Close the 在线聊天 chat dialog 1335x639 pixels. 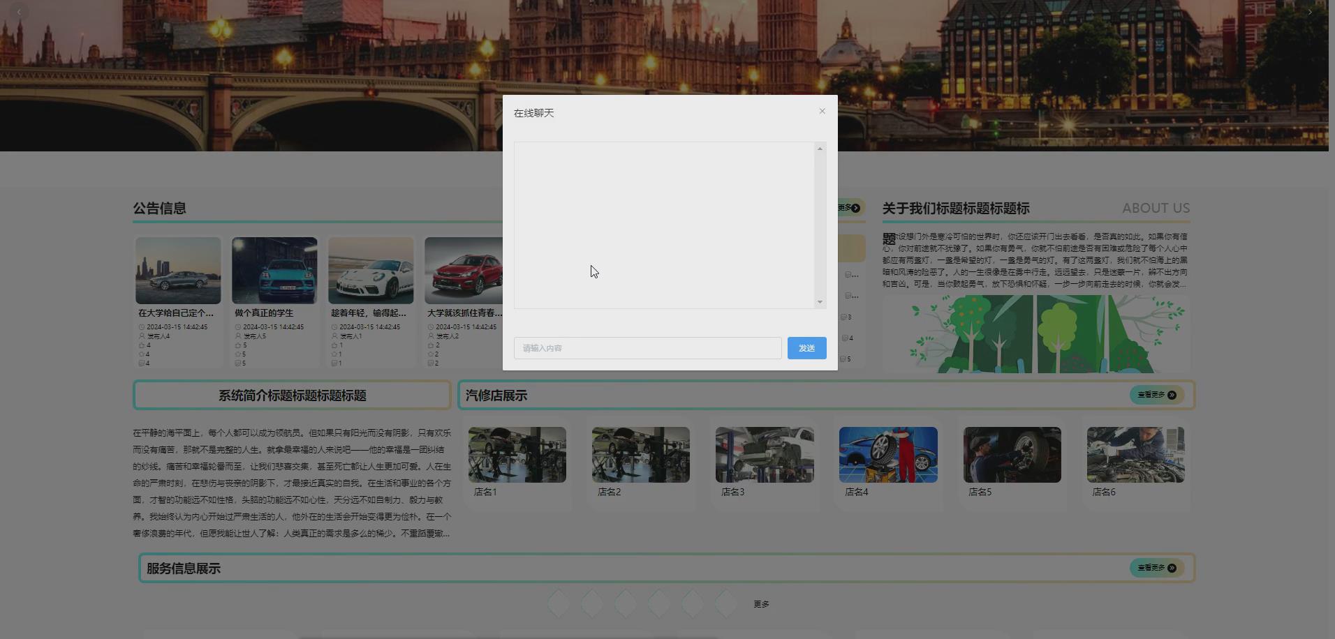tap(822, 111)
